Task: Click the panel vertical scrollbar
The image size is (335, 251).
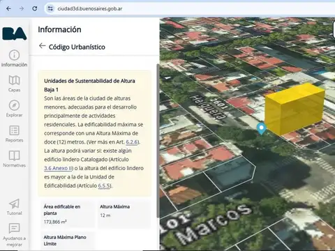Action: click(x=158, y=141)
